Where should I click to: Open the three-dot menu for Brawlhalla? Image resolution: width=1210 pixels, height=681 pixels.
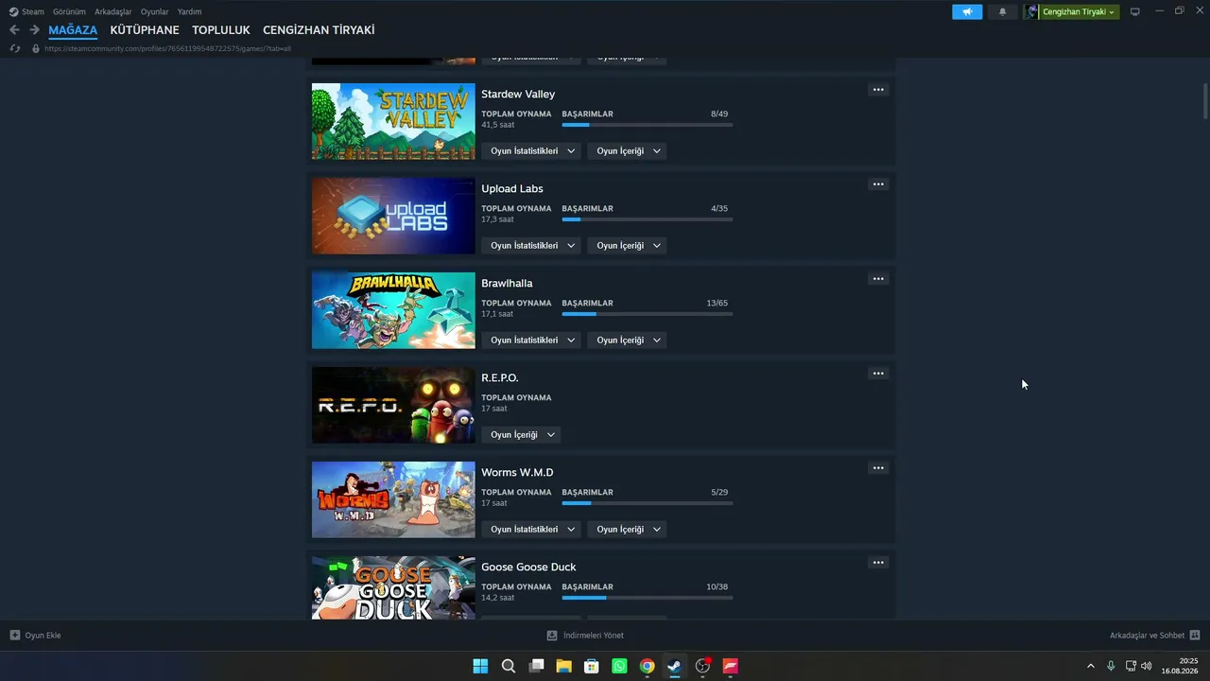(x=878, y=279)
